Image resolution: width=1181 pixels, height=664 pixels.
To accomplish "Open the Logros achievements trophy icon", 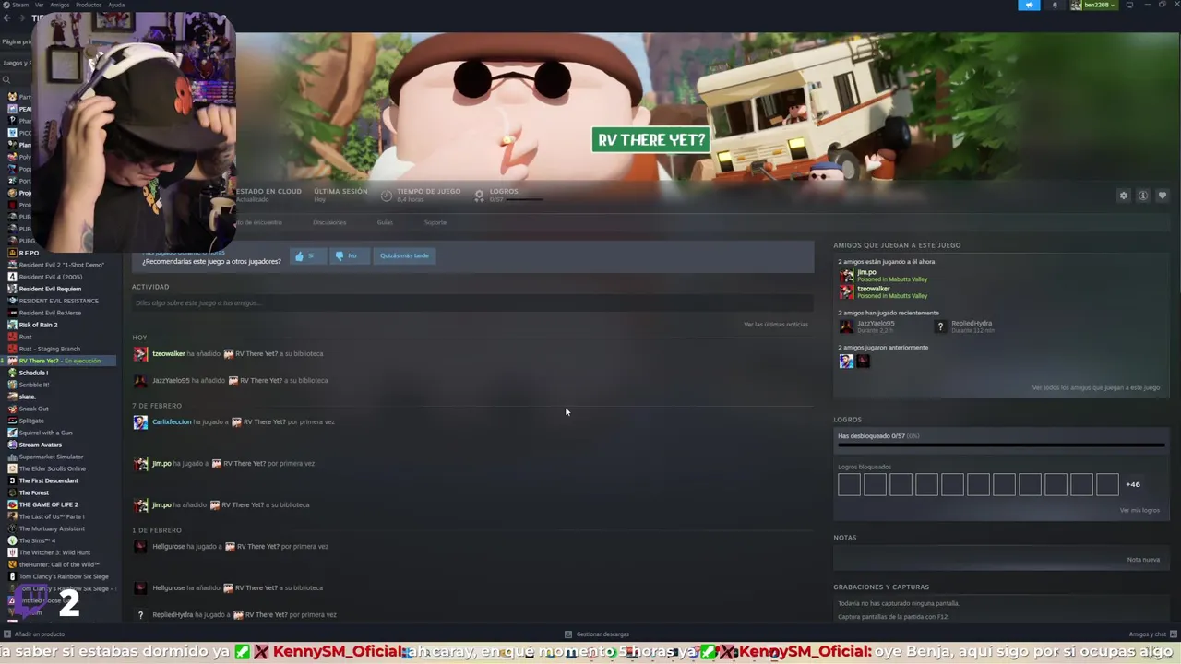I will (479, 196).
